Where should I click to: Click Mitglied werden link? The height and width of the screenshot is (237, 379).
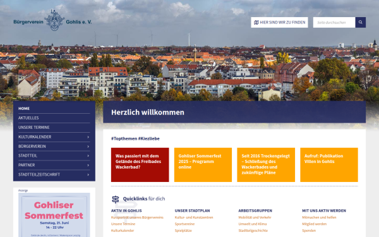(x=314, y=224)
